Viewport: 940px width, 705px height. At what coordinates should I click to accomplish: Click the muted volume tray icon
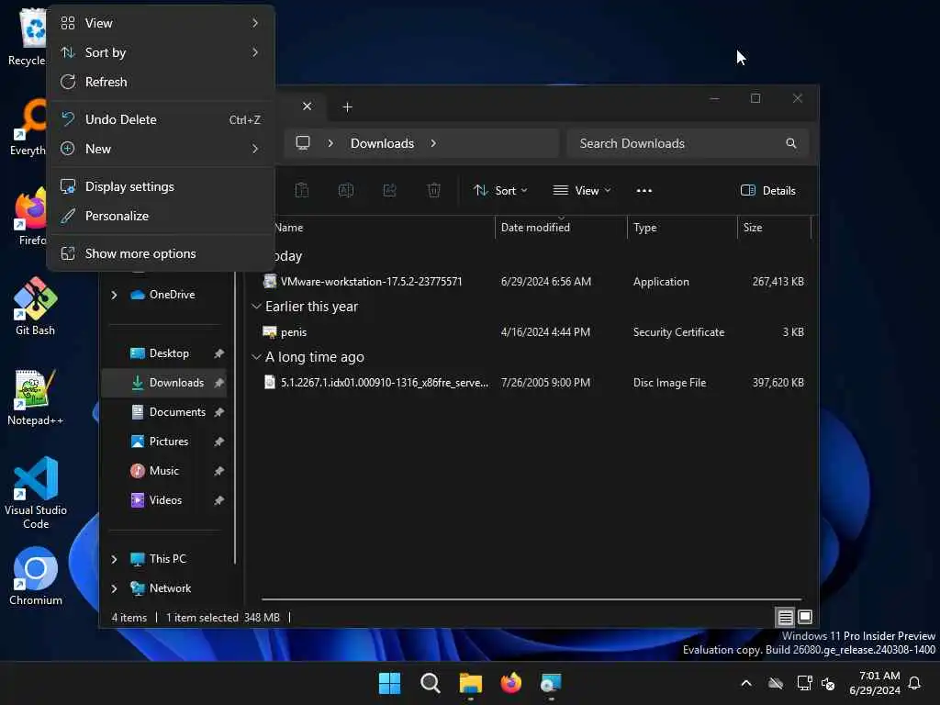828,683
